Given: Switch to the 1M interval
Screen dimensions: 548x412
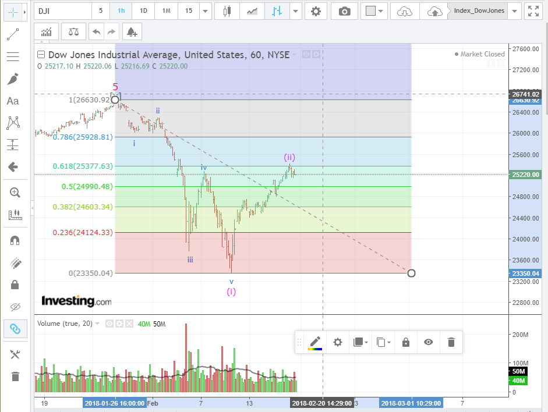Looking at the screenshot, I should click(167, 11).
